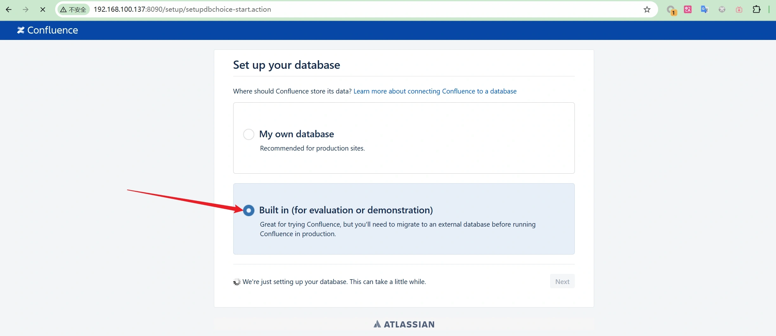Click the browser forward arrow

pyautogui.click(x=26, y=10)
